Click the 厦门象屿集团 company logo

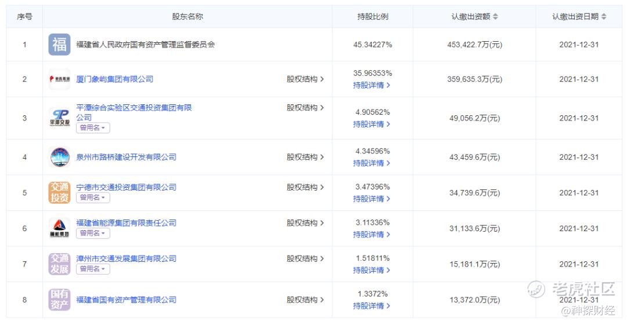59,79
